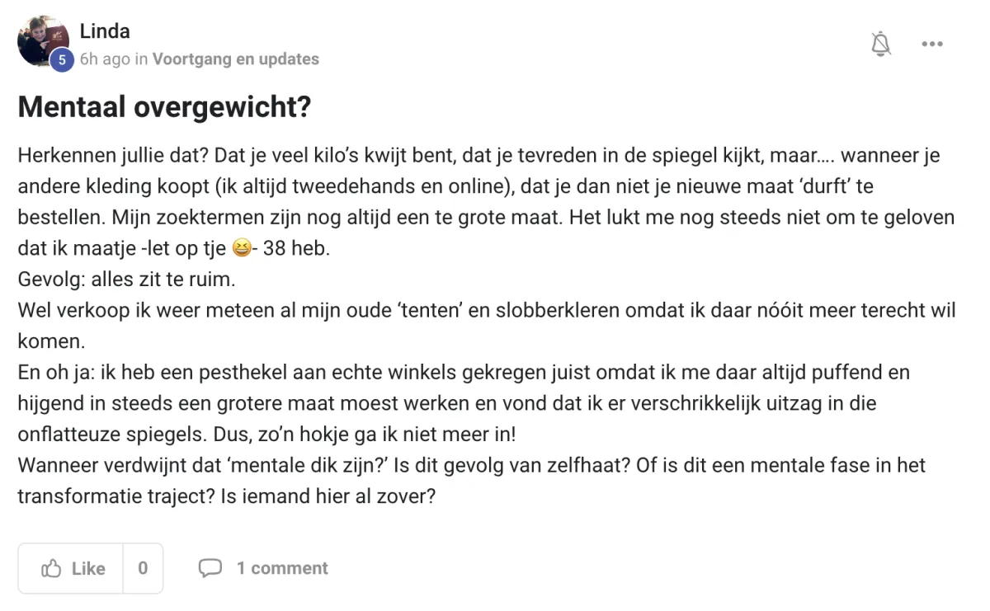
Task: Click the laughing emoji in the post text
Action: tap(241, 248)
